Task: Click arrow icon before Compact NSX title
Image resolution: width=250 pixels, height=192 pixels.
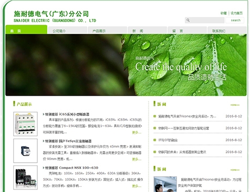Action: 44,168
